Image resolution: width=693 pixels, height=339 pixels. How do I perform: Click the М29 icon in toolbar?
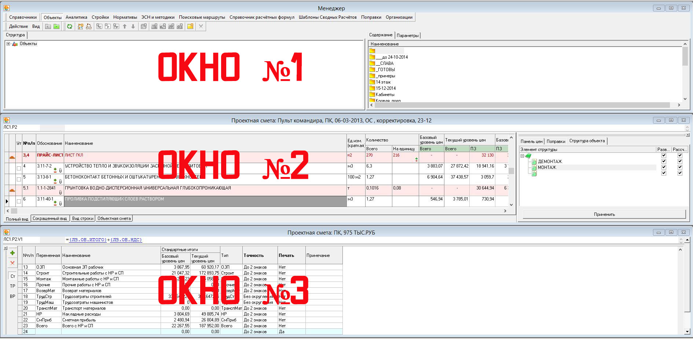pyautogui.click(x=163, y=26)
